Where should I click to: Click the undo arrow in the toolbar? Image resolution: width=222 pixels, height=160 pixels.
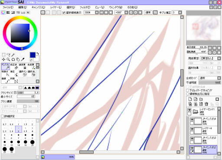(x=43, y=13)
